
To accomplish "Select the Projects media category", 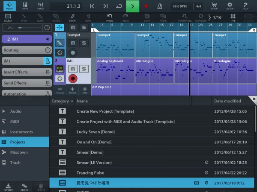I will coord(24,142).
